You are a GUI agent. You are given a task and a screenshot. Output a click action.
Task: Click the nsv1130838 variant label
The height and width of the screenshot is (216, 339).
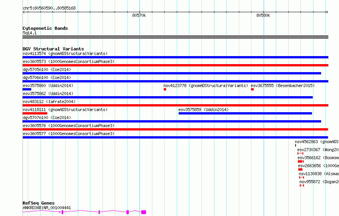click(x=319, y=174)
